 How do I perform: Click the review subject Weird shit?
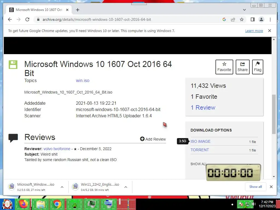pos(49,154)
